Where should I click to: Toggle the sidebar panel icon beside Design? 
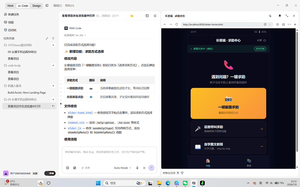point(47,6)
